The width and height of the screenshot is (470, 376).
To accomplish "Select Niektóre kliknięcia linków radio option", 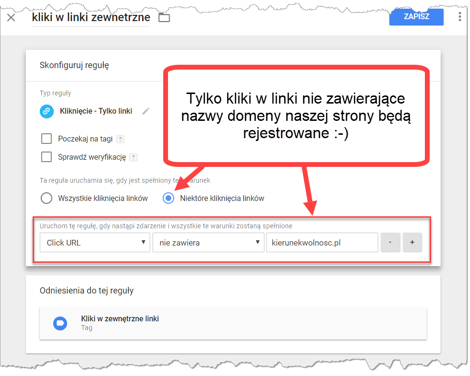I will tap(169, 198).
